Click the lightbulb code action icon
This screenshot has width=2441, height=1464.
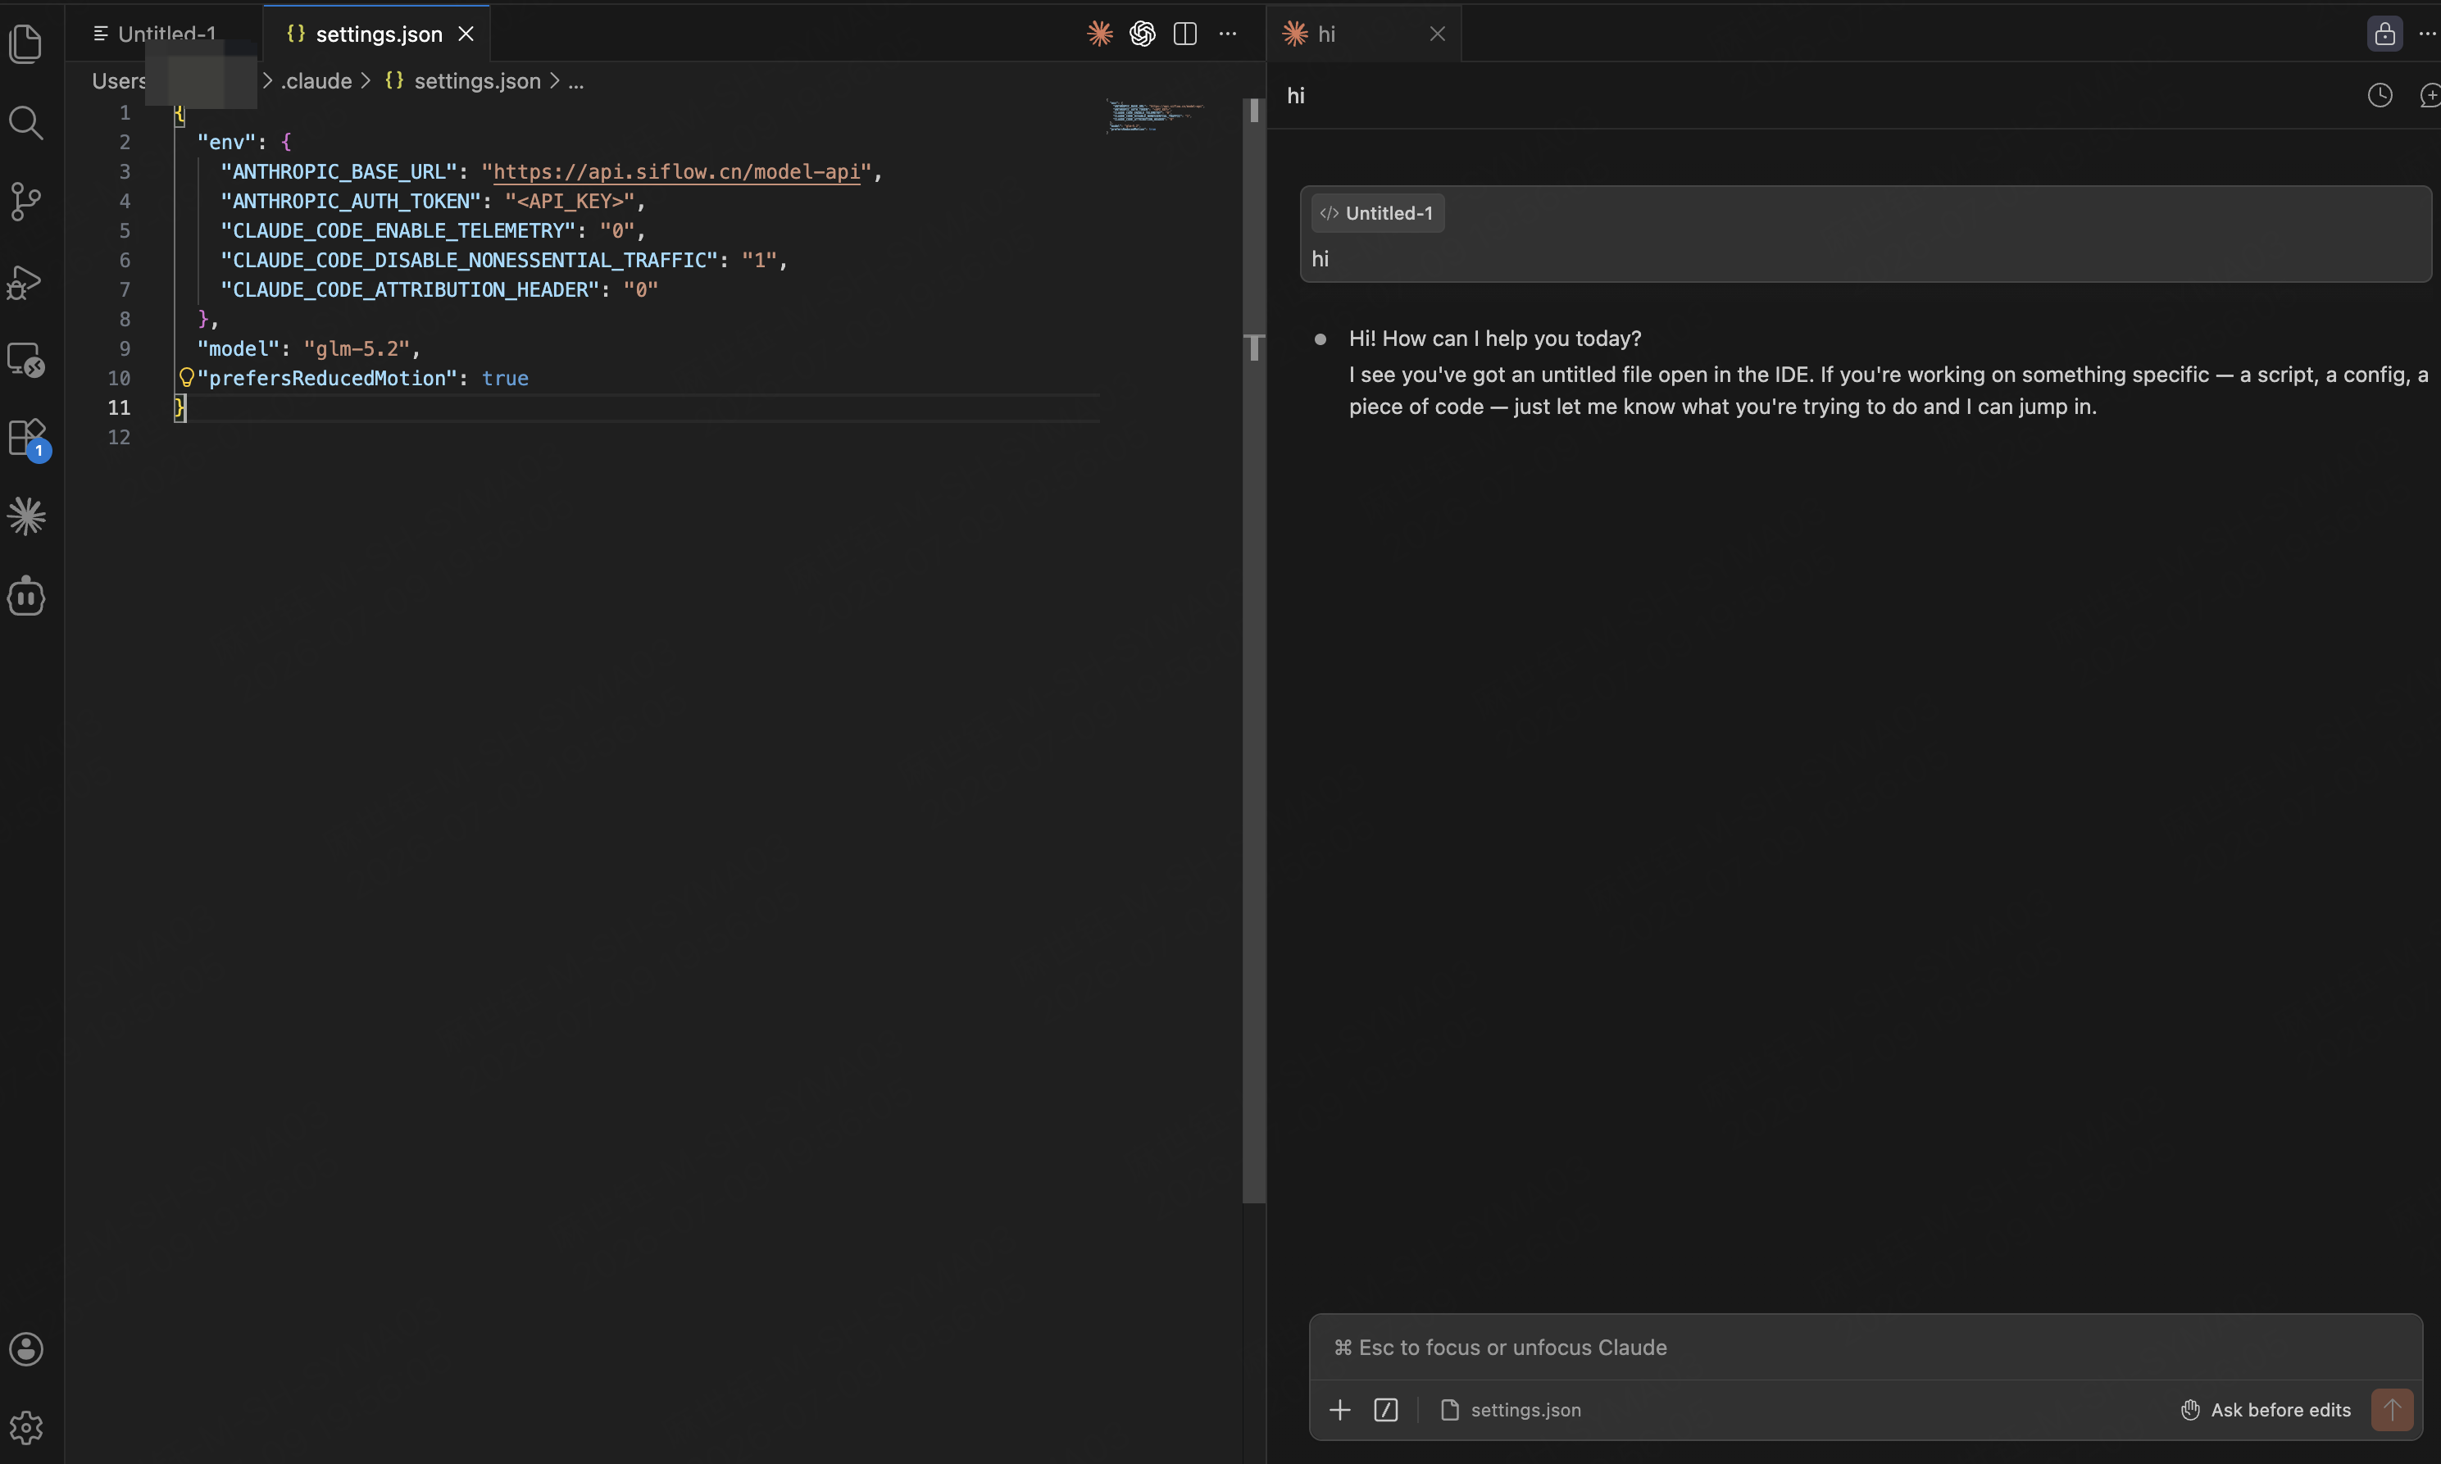click(185, 377)
